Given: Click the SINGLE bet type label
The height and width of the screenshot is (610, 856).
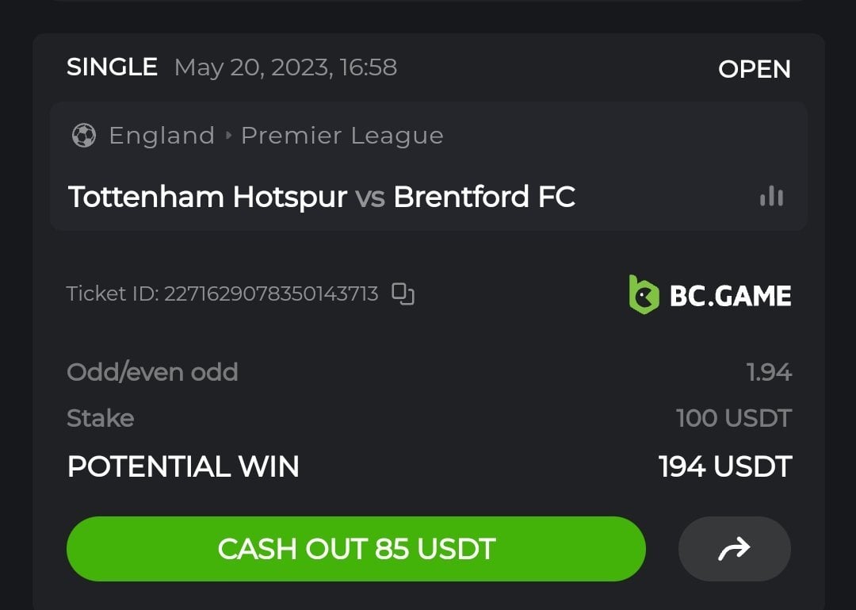Looking at the screenshot, I should tap(112, 67).
